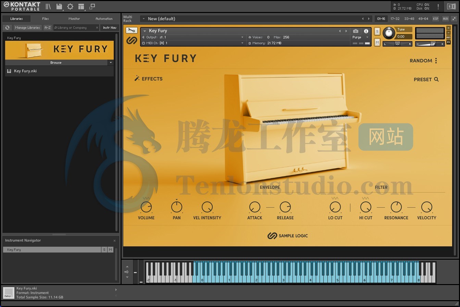Viewport: 460px width, 307px height.
Task: Toggle the Instr Nav button
Action: point(110,27)
